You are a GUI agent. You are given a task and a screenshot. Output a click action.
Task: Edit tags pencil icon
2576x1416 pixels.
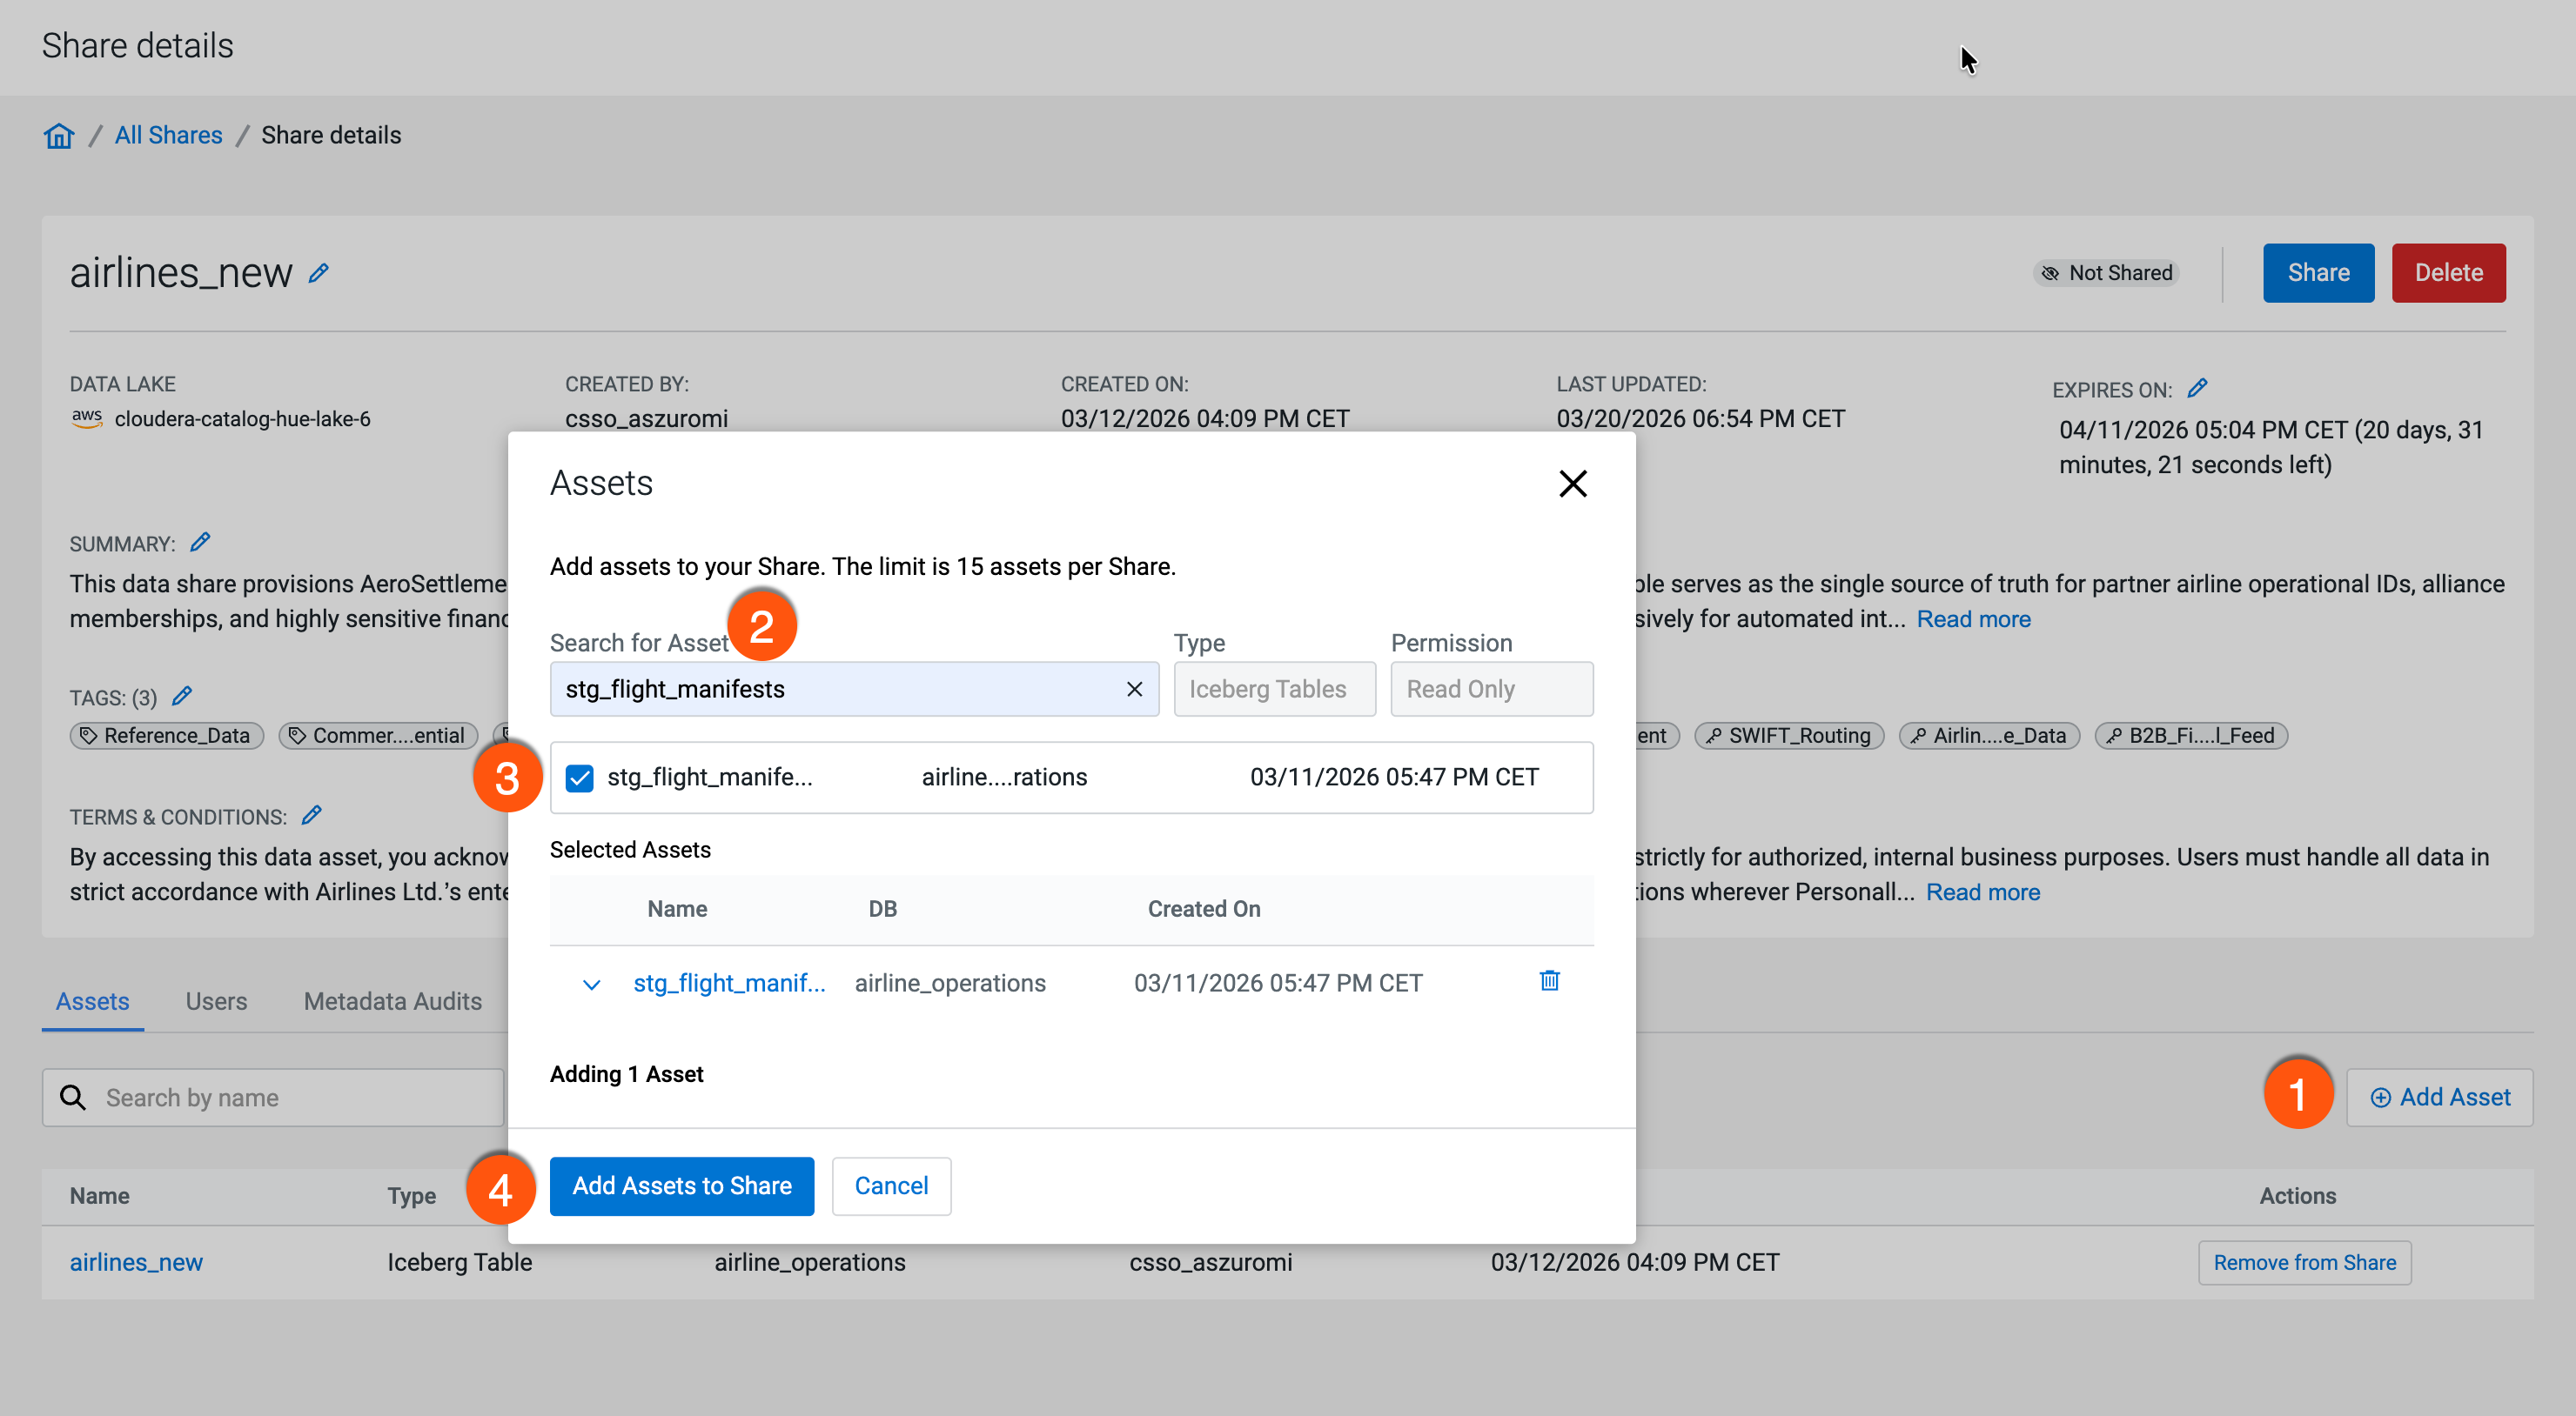(182, 697)
